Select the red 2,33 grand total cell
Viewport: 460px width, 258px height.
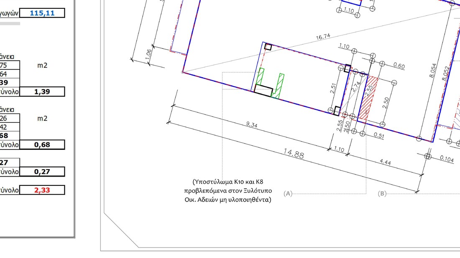point(42,190)
